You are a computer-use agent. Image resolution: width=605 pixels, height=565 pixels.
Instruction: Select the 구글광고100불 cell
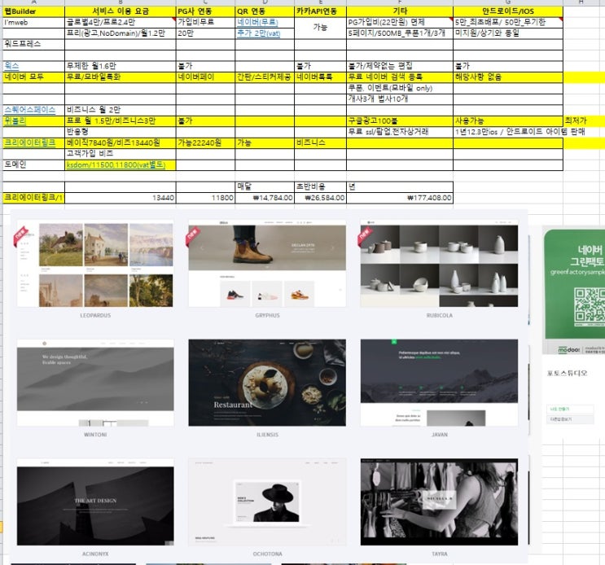[400, 120]
